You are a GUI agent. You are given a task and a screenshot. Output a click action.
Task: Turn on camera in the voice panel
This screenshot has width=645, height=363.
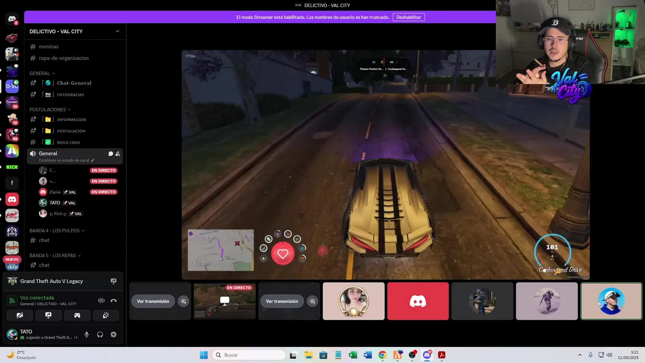[x=20, y=315]
